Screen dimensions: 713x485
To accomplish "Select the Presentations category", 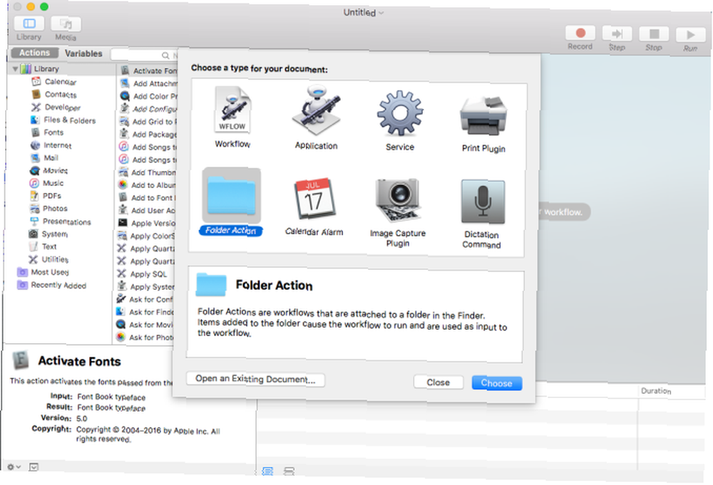I will coord(66,221).
